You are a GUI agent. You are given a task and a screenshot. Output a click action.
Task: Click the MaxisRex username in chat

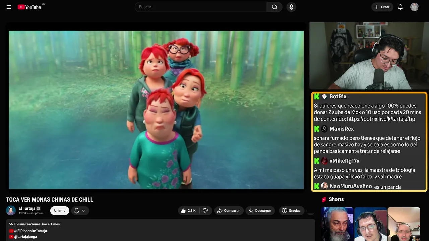[x=342, y=129]
